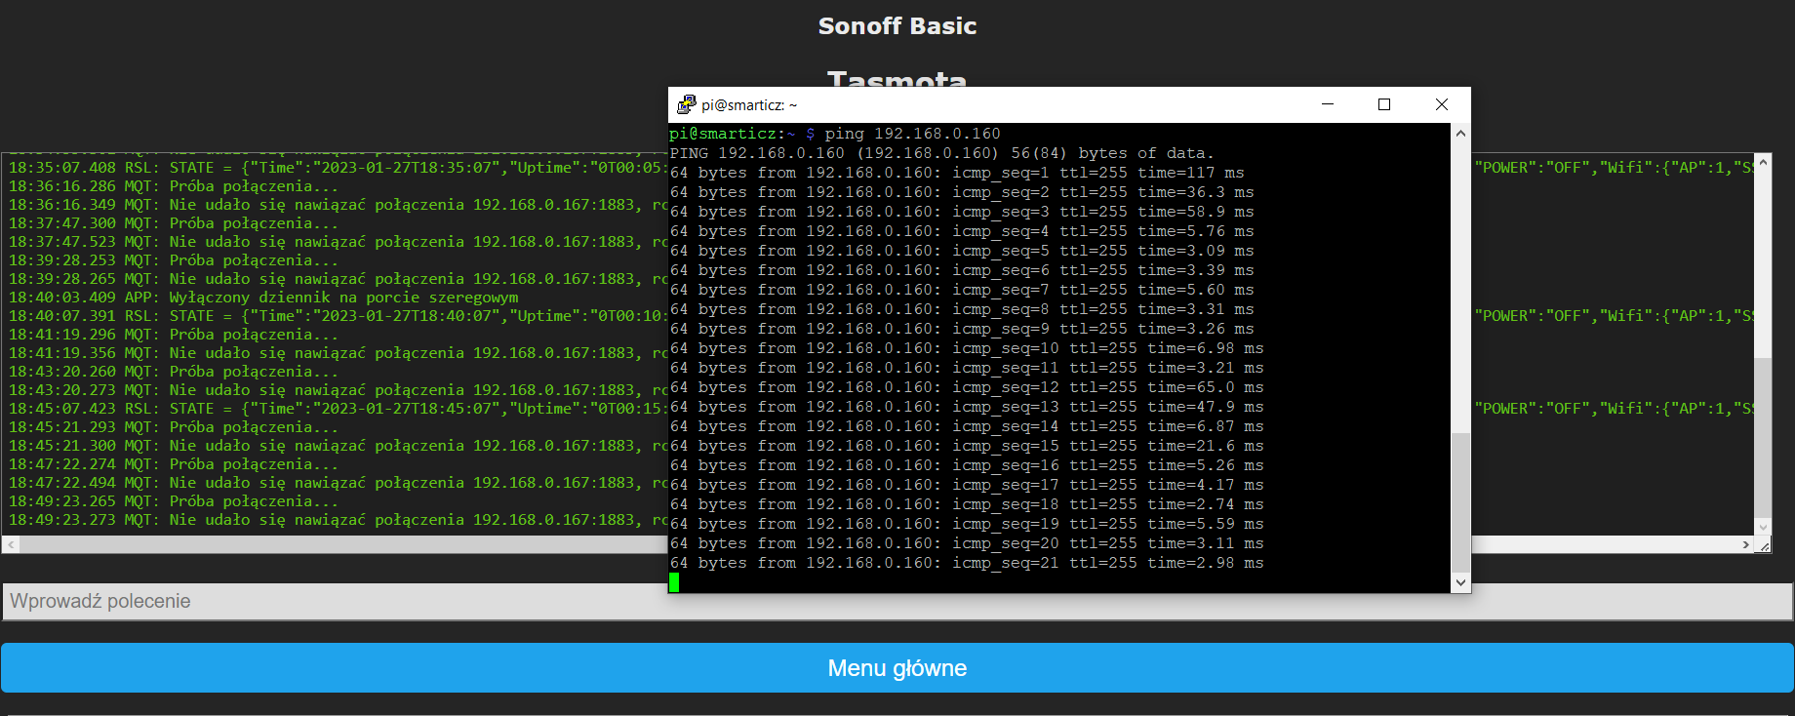Select ping line icmp_seq=21 time=2.98 ms
1795x716 pixels.
(x=967, y=563)
